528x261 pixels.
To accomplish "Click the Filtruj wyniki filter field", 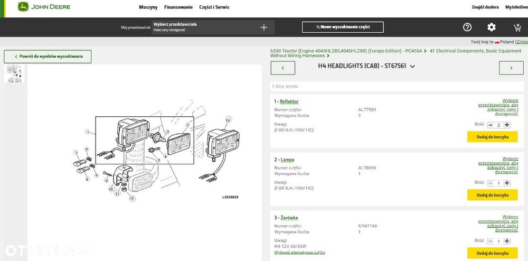I will click(397, 87).
